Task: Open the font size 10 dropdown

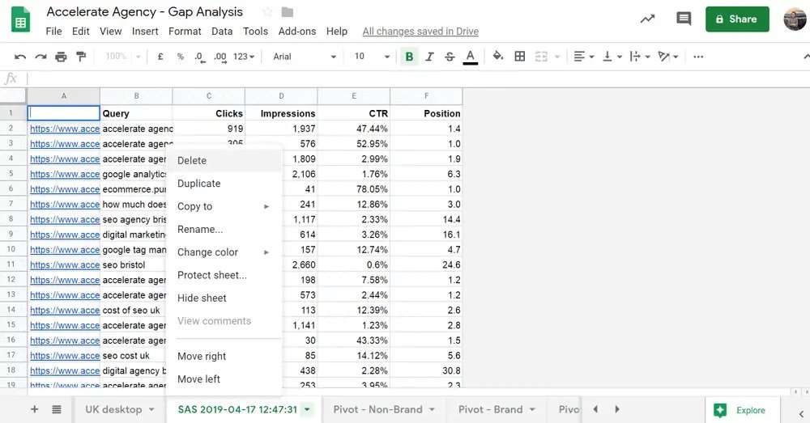Action: (x=372, y=57)
